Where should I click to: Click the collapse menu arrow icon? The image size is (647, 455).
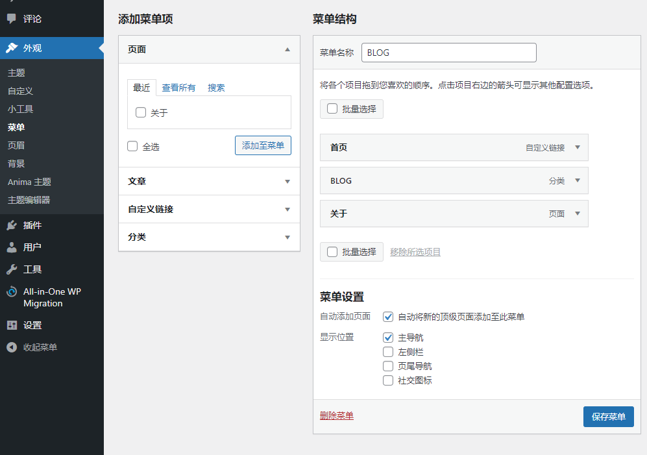tap(12, 347)
